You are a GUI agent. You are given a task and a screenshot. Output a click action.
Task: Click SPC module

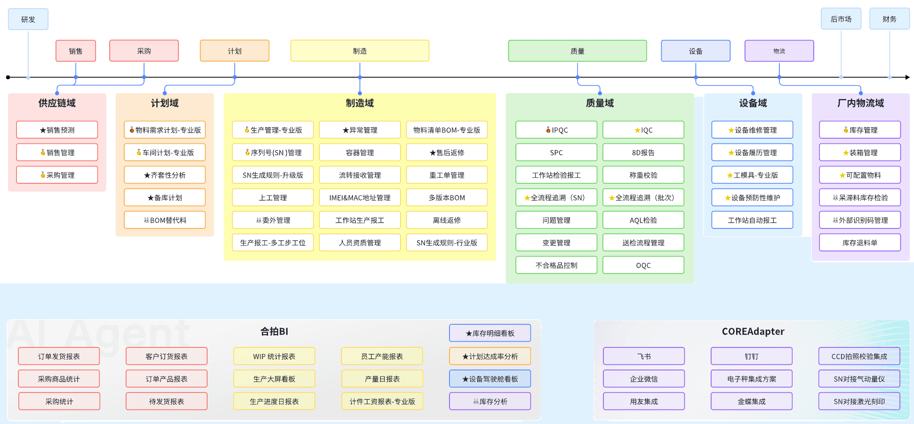coord(556,152)
